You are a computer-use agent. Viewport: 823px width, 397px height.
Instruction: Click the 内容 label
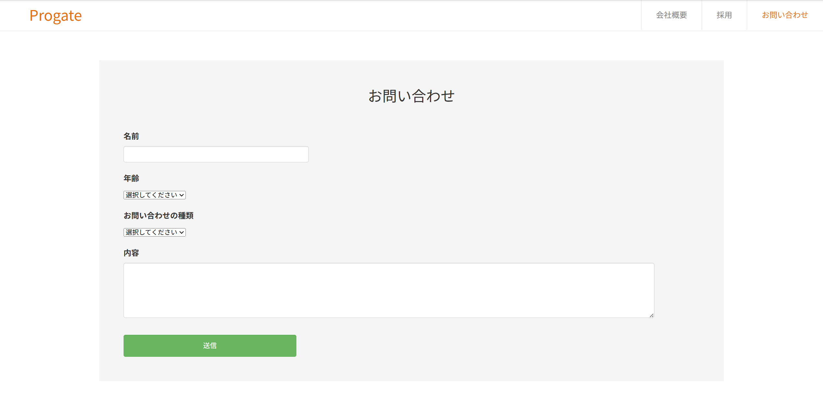(131, 253)
